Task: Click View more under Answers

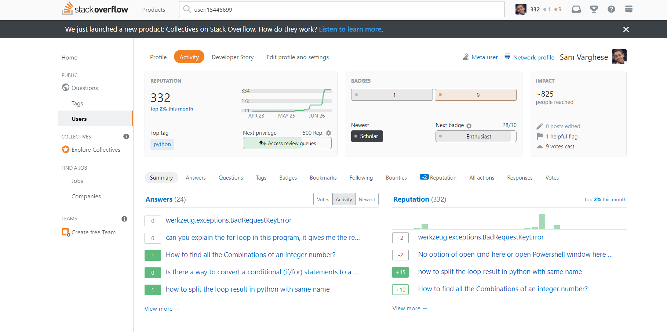Action: pyautogui.click(x=162, y=308)
